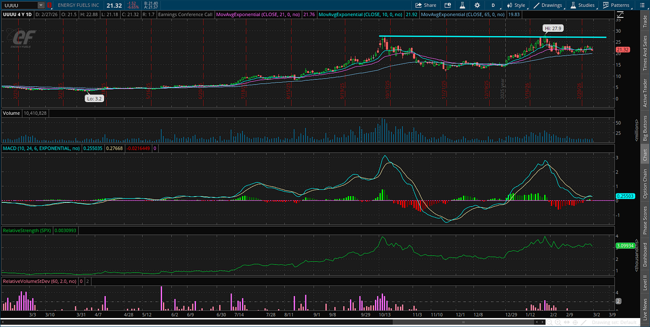Click the red alert badge beside symbol

pos(50,5)
